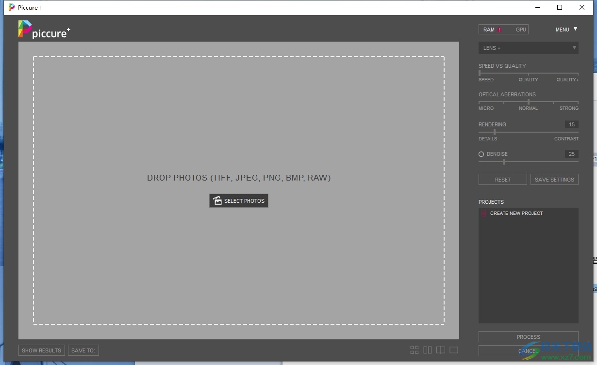Click Save Settings button
The width and height of the screenshot is (597, 365).
pyautogui.click(x=554, y=180)
